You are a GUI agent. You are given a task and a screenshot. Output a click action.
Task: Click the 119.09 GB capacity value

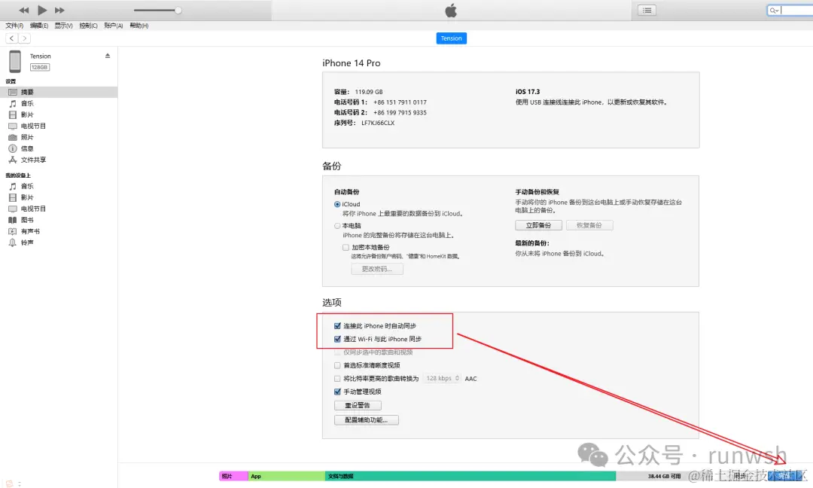[x=369, y=92]
